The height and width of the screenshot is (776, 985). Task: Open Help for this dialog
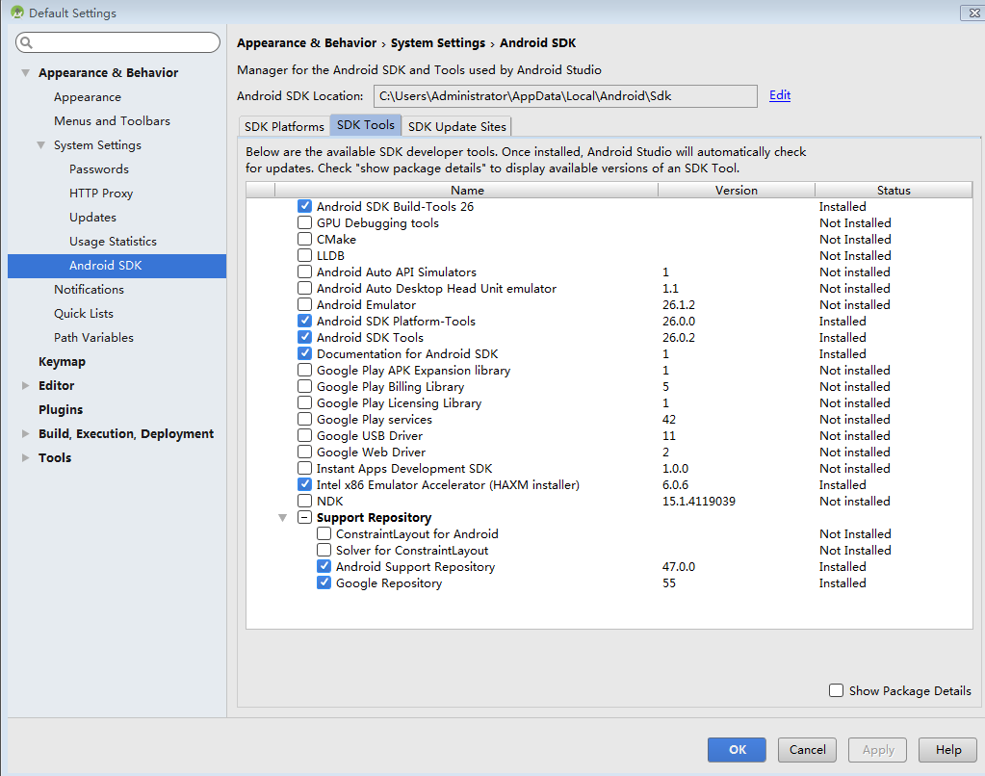coord(948,750)
